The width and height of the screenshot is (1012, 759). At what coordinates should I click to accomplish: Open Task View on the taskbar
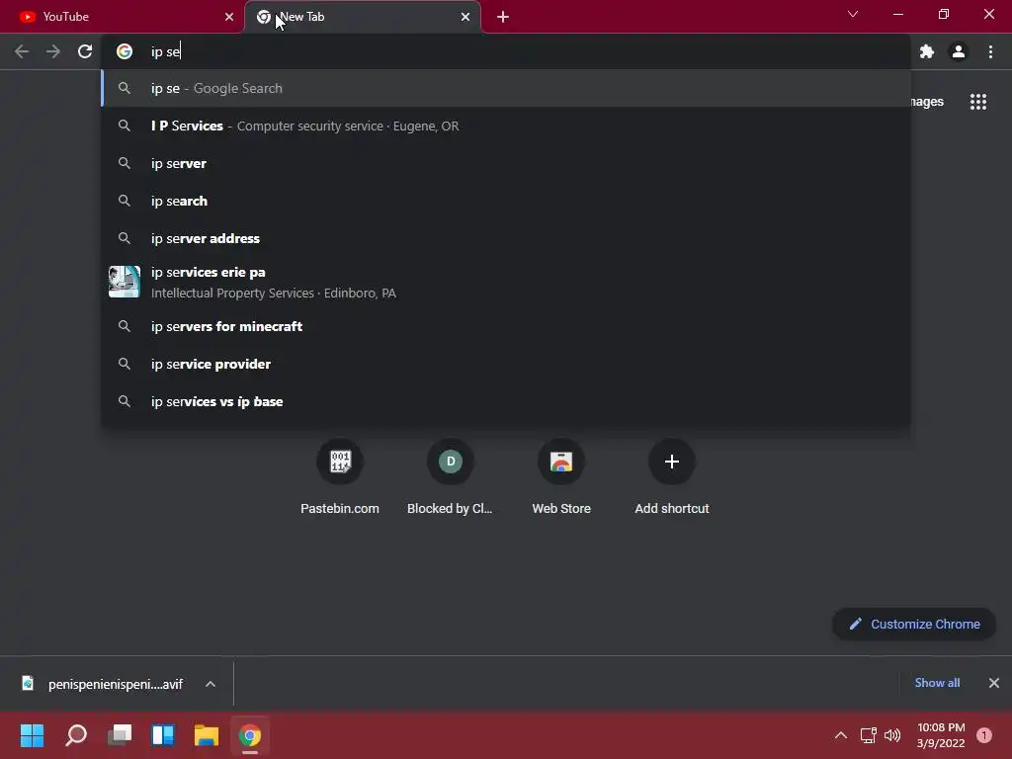120,735
